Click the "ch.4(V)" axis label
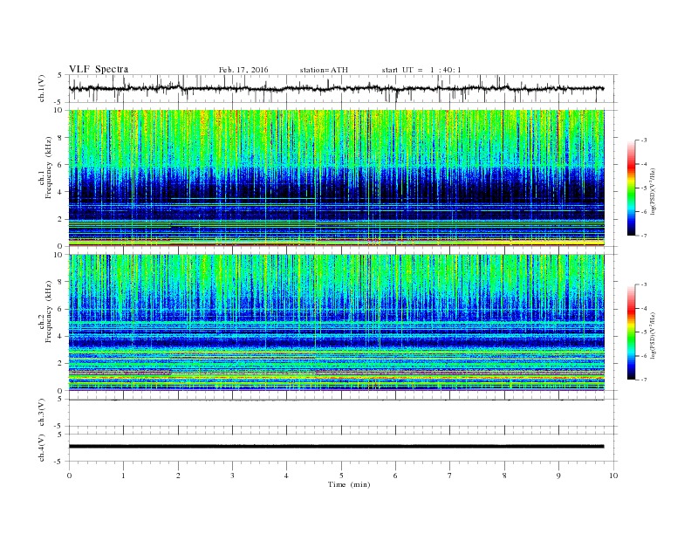 tap(42, 448)
